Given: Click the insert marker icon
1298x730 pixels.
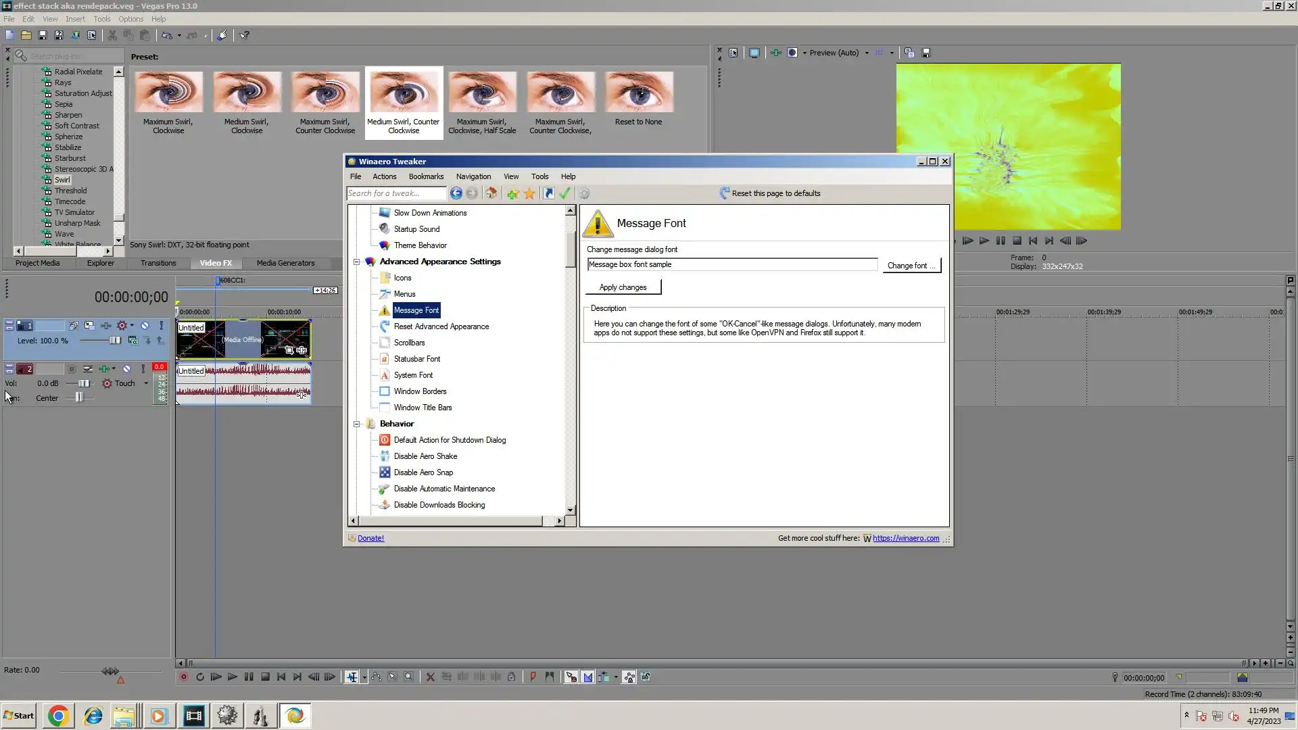Looking at the screenshot, I should [x=533, y=677].
